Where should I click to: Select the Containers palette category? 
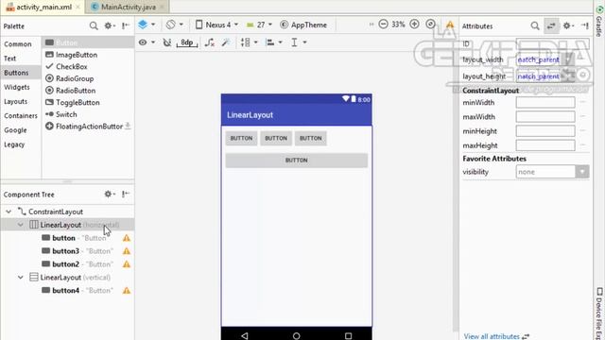21,115
